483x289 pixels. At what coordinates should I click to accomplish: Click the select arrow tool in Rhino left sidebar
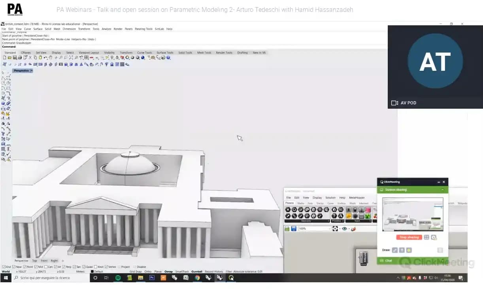(3, 73)
